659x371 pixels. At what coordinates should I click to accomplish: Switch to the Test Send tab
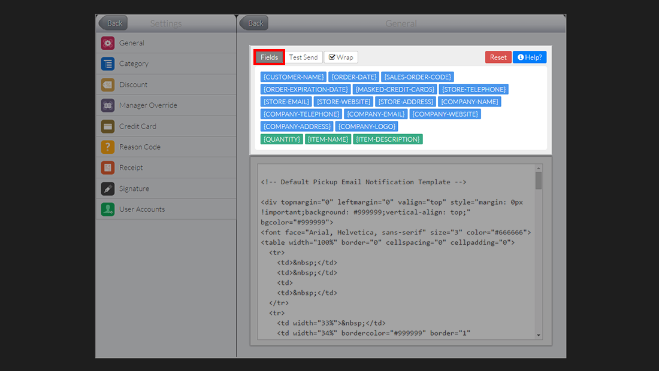pyautogui.click(x=303, y=57)
